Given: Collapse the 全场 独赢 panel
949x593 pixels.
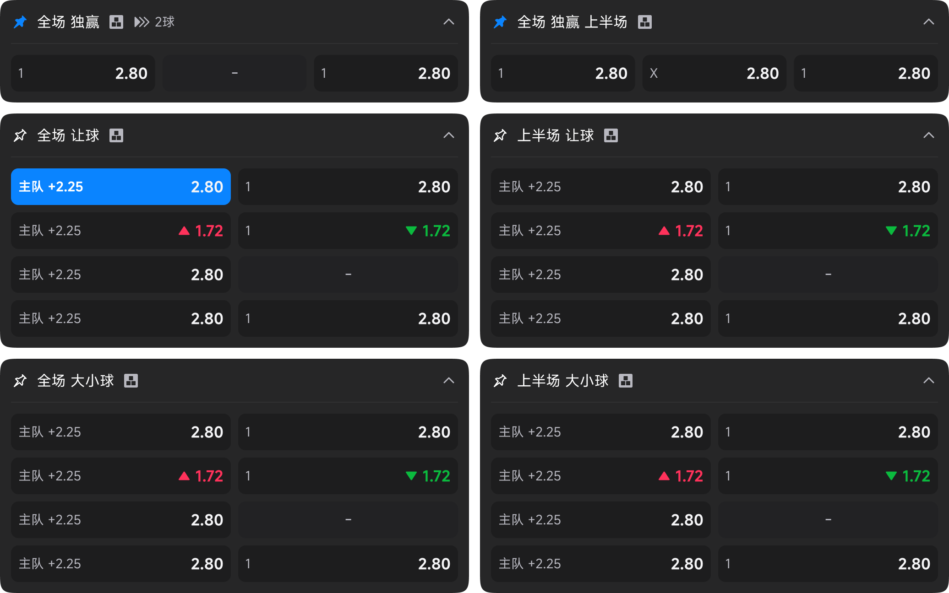Looking at the screenshot, I should [x=449, y=22].
